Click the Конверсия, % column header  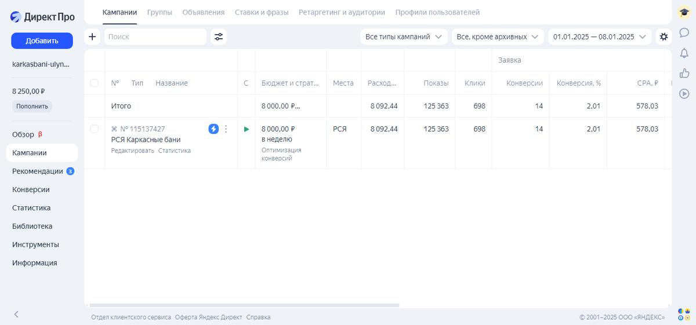coord(579,83)
